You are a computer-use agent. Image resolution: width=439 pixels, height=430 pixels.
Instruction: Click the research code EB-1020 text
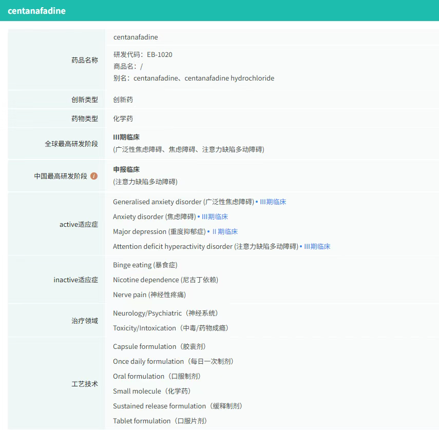[x=159, y=55]
